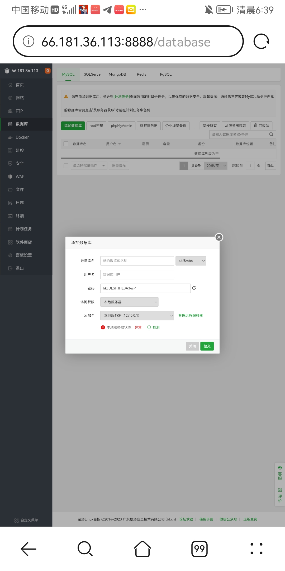Switch to the Redis tab

coord(142,74)
